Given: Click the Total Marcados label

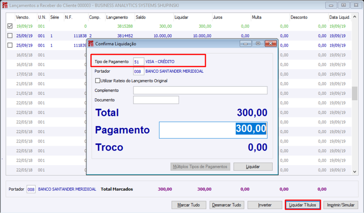Looking at the screenshot, I should click(x=117, y=189).
